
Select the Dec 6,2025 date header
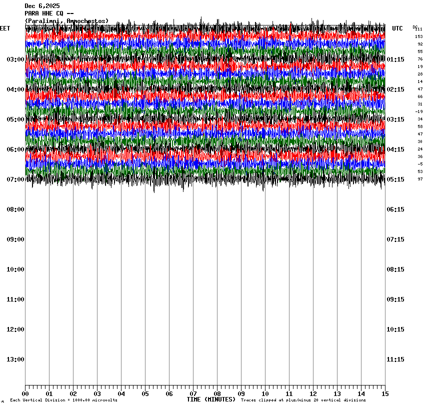(42, 6)
